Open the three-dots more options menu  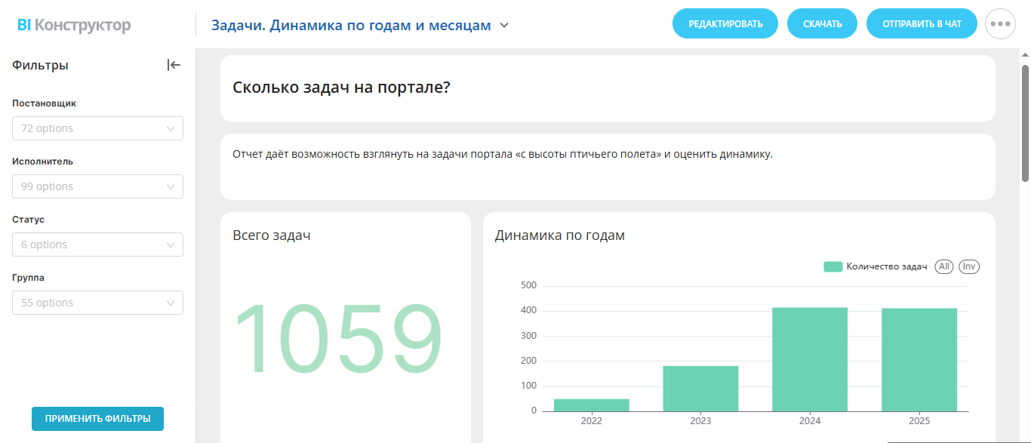click(x=1000, y=23)
